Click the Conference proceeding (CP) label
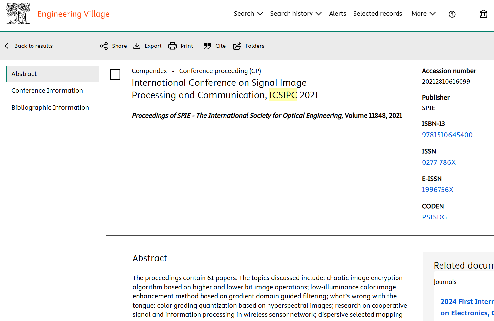 click(220, 71)
